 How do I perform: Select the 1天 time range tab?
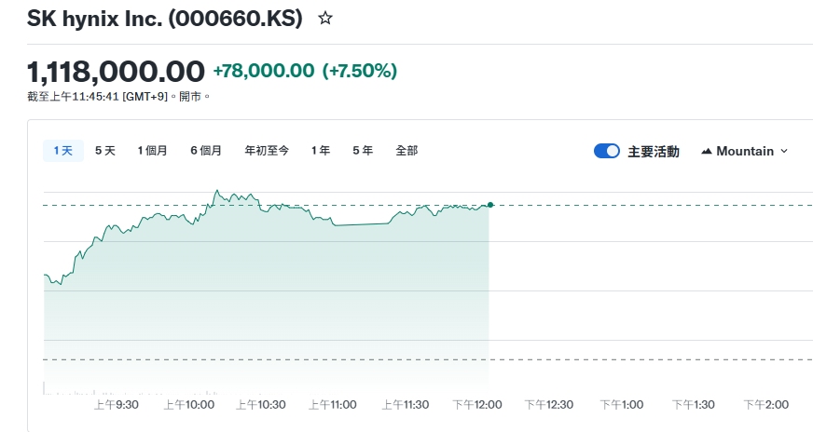click(63, 151)
